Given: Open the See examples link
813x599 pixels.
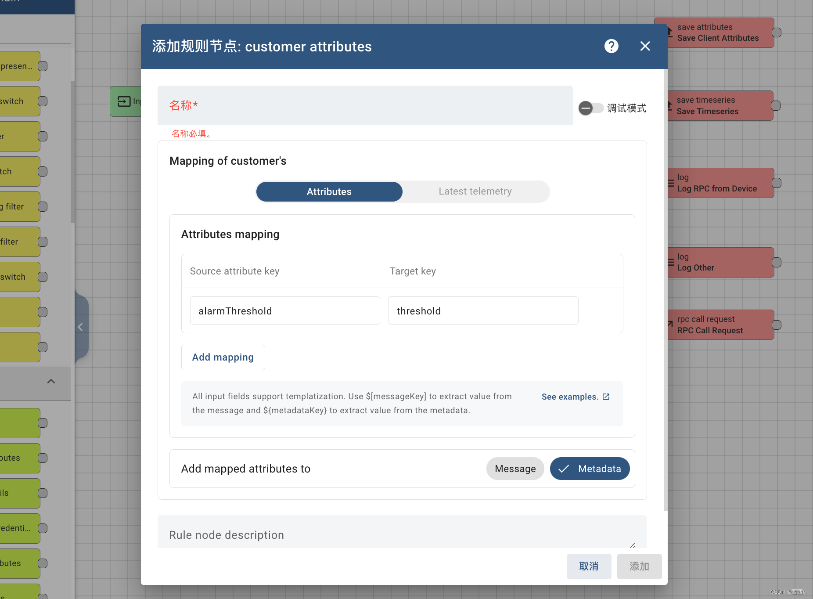Looking at the screenshot, I should tap(570, 397).
